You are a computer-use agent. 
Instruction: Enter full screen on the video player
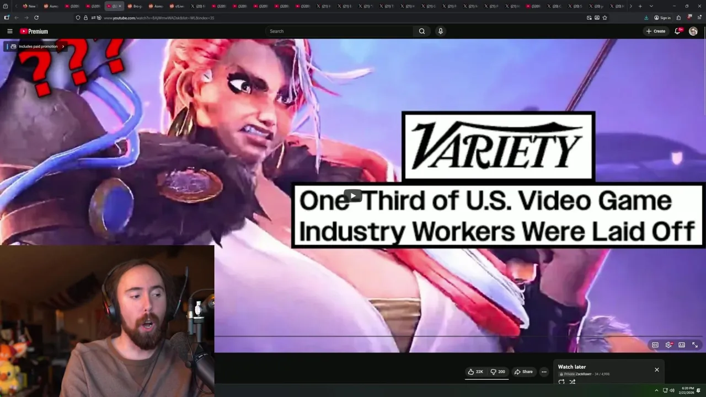(x=695, y=345)
